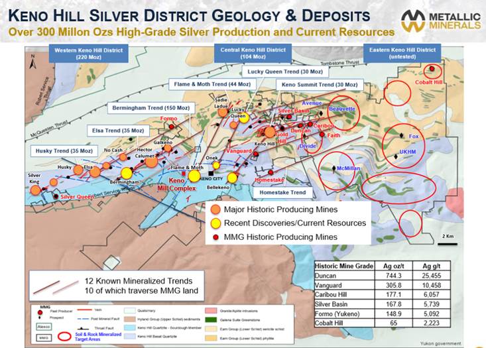This screenshot has width=486, height=348.
Task: Select the Flame & Moth Trend (44 Moz) label
Action: 212,84
